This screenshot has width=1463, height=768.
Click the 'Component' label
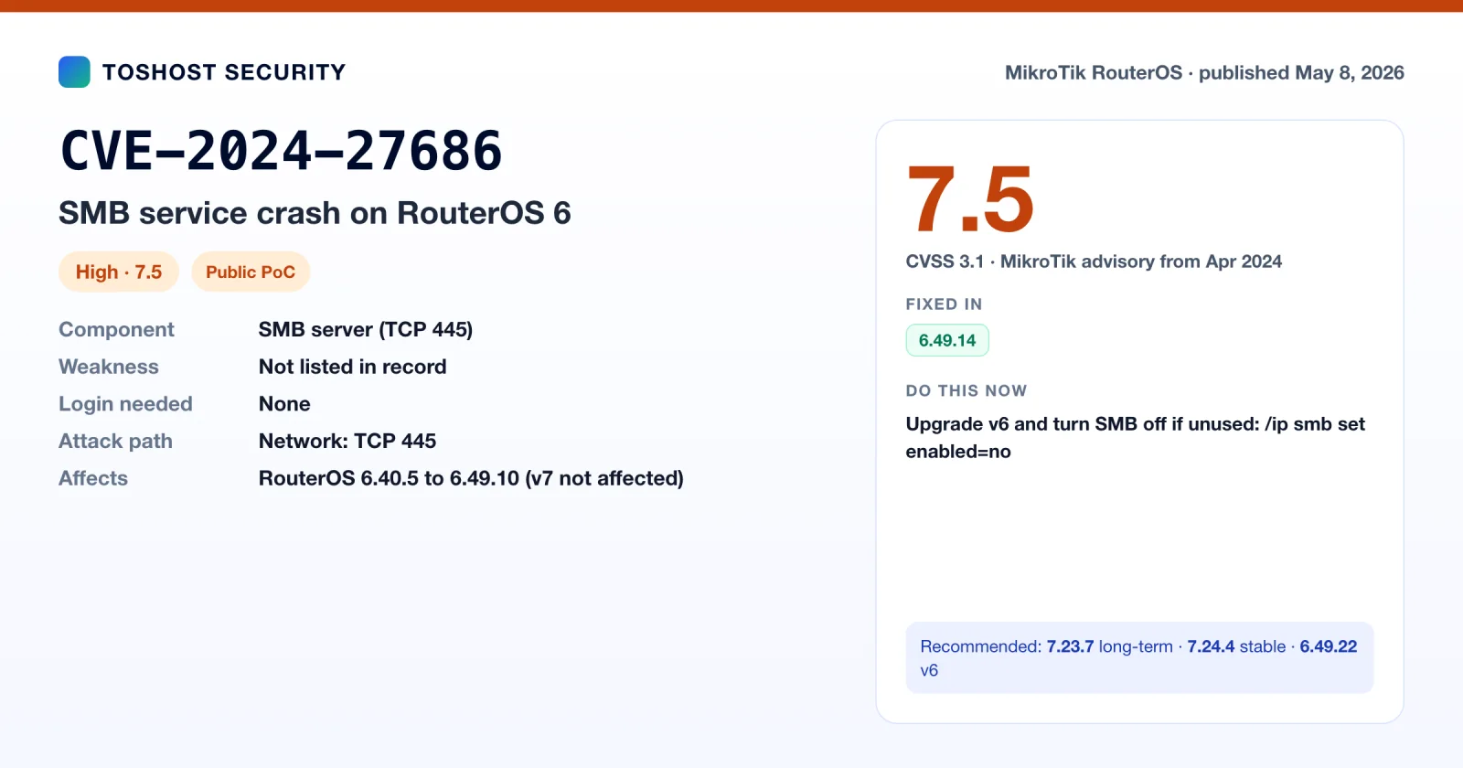click(x=116, y=329)
